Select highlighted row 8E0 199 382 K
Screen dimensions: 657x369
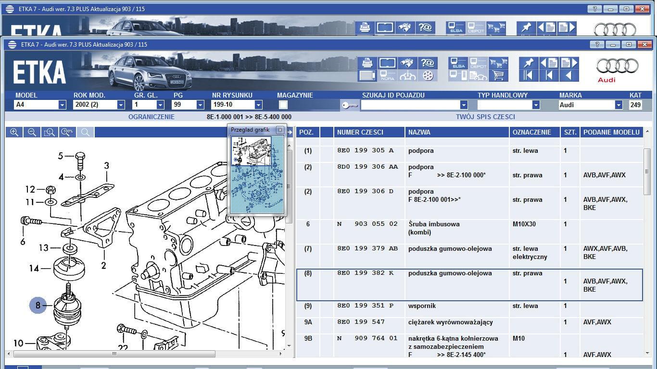pyautogui.click(x=469, y=285)
